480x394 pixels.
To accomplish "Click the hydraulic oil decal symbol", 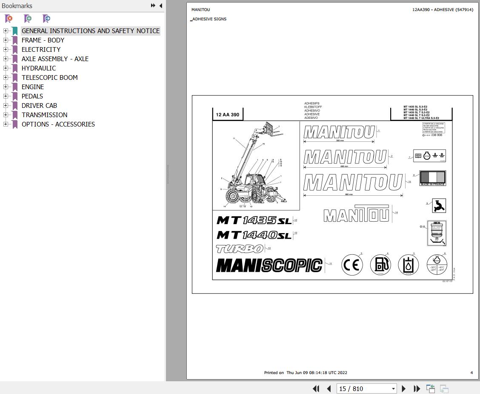I will 408,265.
